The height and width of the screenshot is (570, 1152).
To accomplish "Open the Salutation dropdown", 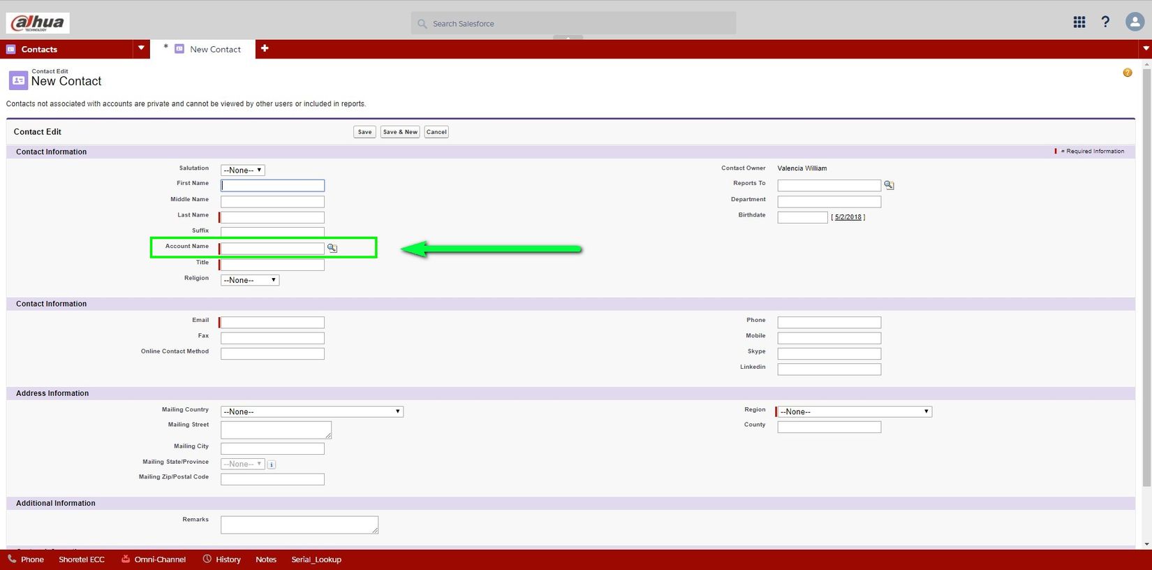I will coord(242,170).
